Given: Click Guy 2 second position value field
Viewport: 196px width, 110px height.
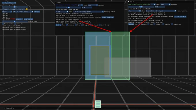Looking at the screenshot, I should tap(160, 7).
